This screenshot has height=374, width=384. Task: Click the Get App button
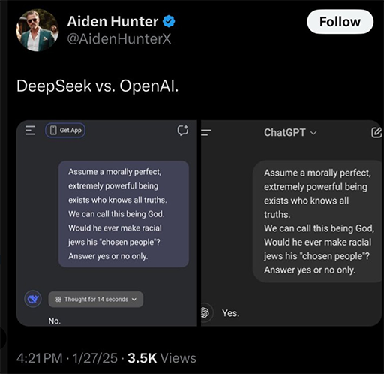tap(65, 131)
